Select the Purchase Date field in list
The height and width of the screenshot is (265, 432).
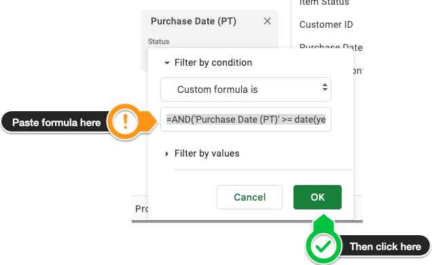click(331, 47)
